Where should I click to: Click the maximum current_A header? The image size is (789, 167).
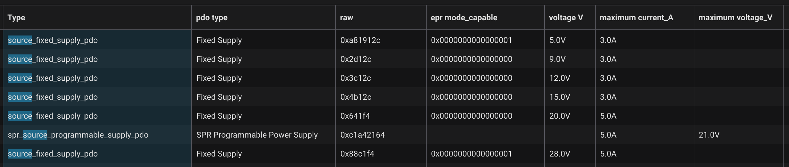tap(645, 18)
